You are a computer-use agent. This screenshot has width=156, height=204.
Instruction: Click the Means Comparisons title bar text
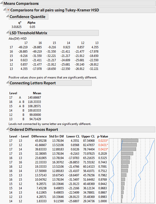point(21,4)
